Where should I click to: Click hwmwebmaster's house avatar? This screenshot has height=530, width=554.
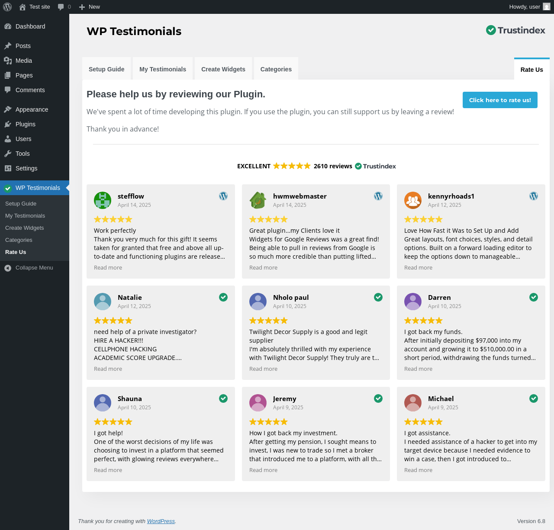click(x=258, y=200)
